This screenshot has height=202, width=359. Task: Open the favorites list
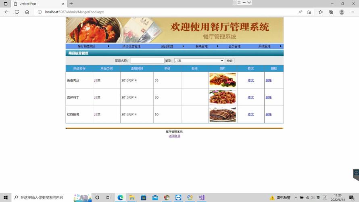click(321, 12)
